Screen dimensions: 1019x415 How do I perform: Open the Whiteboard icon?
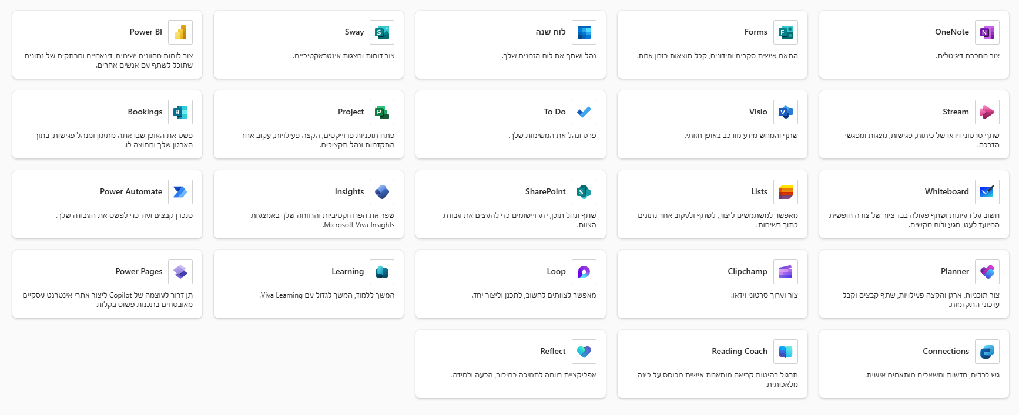987,192
